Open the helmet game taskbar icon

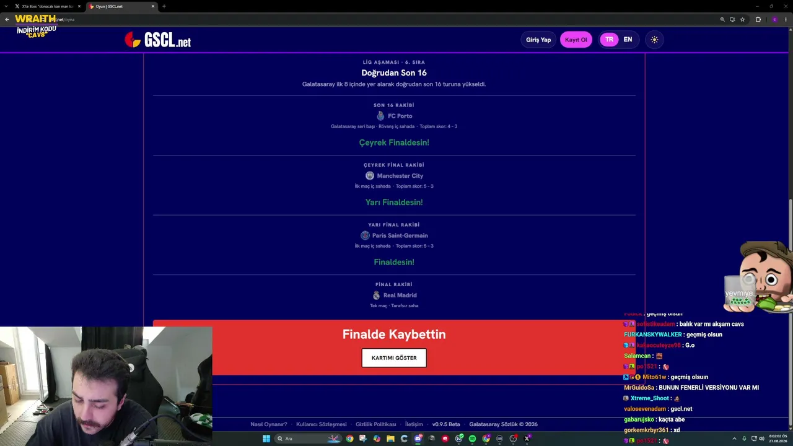tap(431, 439)
